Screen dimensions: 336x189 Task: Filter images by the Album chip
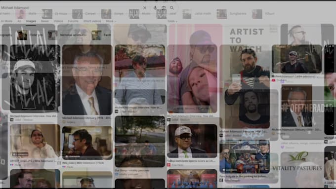pyautogui.click(x=263, y=14)
